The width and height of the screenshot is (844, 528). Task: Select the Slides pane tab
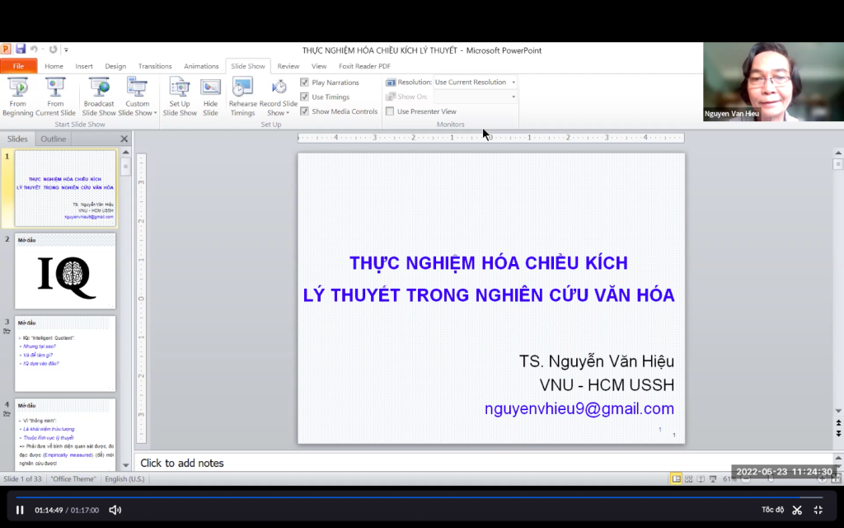click(x=17, y=139)
